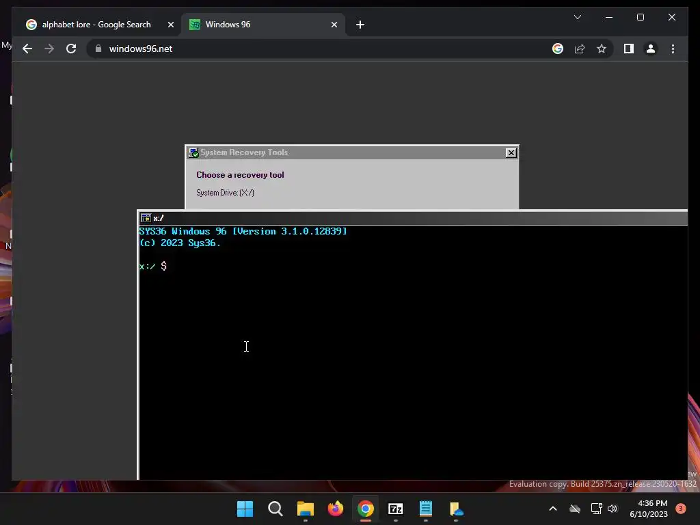The height and width of the screenshot is (525, 700).
Task: Go back to previous page
Action: [27, 49]
